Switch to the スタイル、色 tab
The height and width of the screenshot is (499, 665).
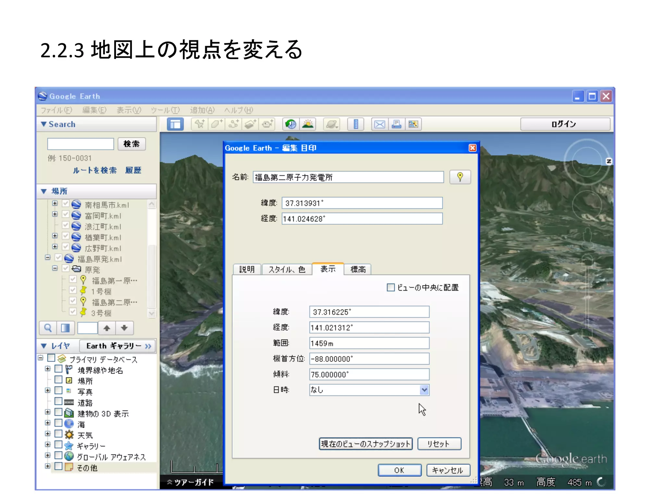click(x=287, y=269)
